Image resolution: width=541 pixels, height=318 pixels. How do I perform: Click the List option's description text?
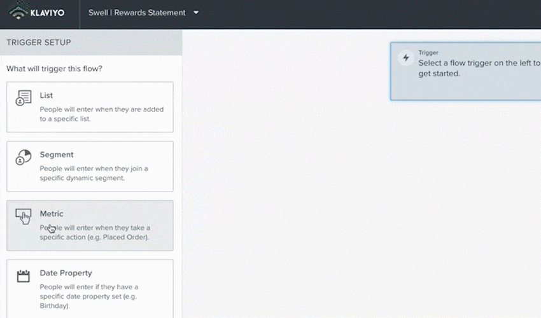pyautogui.click(x=101, y=114)
